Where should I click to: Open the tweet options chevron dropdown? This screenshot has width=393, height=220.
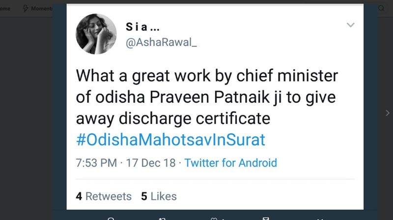(350, 25)
